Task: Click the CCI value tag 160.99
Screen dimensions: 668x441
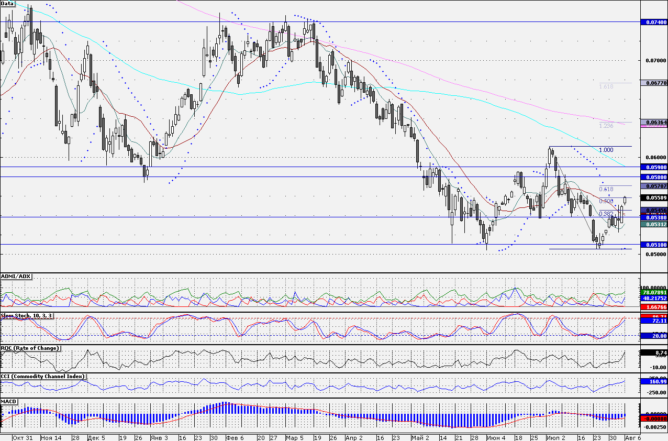Action: pos(654,381)
